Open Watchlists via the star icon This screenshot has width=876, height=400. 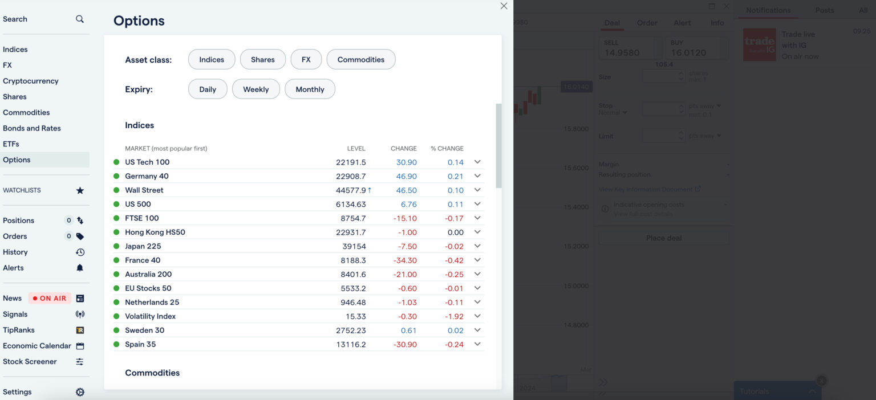click(x=80, y=190)
